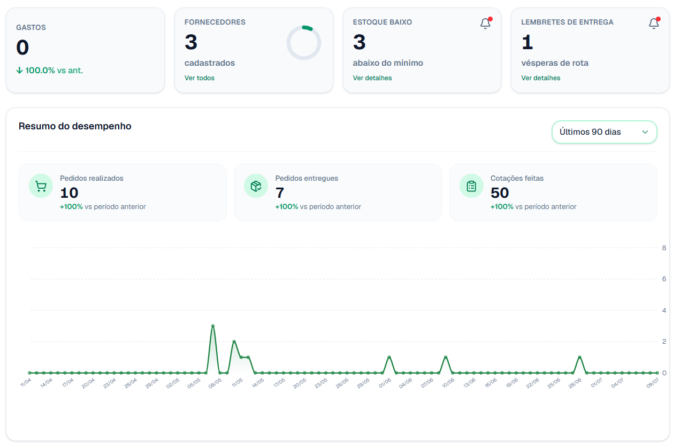Click the clipboard icon for Cotações feitas
Viewport: 673px width, 448px height.
(471, 186)
